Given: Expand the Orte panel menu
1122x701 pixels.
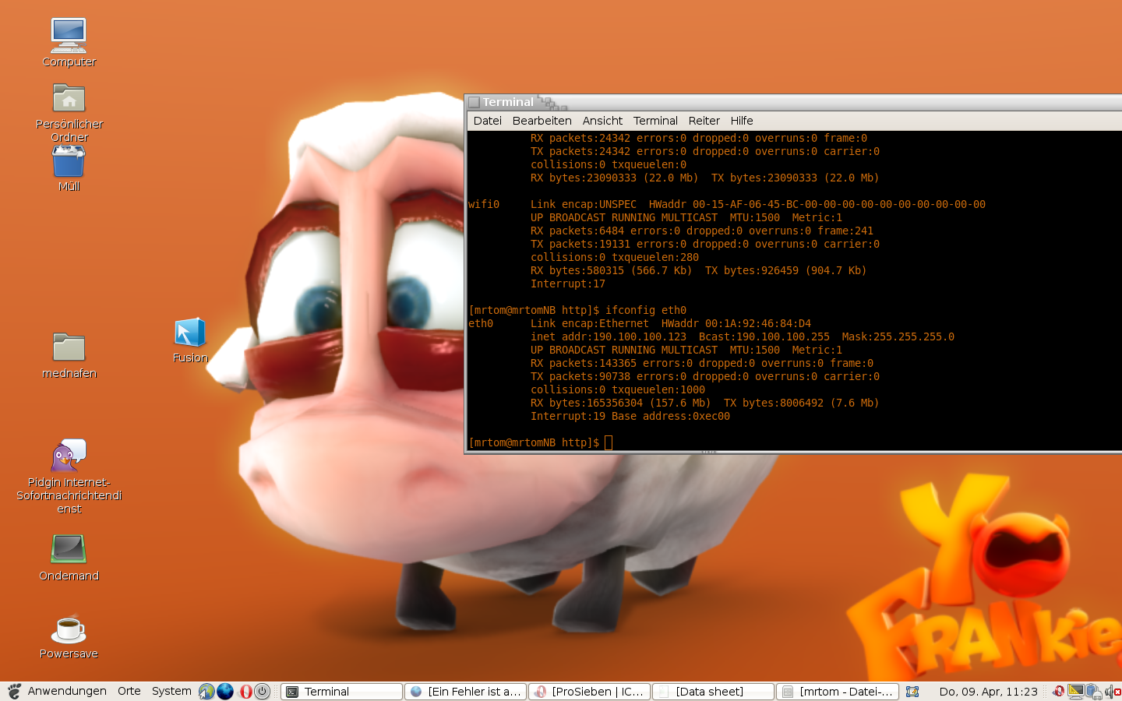Looking at the screenshot, I should pos(129,692).
